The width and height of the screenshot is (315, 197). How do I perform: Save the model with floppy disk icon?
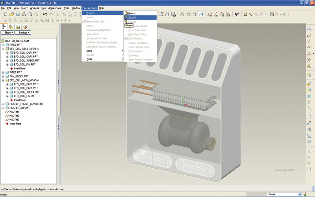click(x=18, y=14)
